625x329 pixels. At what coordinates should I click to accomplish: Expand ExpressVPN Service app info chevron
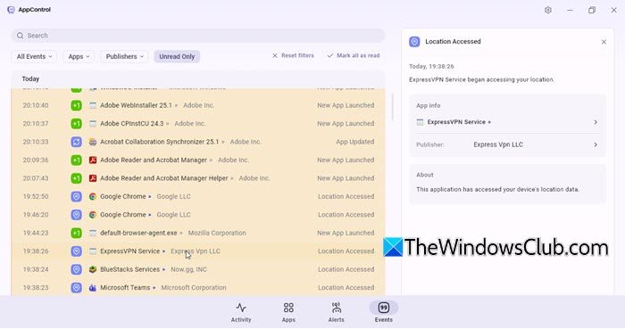tap(596, 122)
